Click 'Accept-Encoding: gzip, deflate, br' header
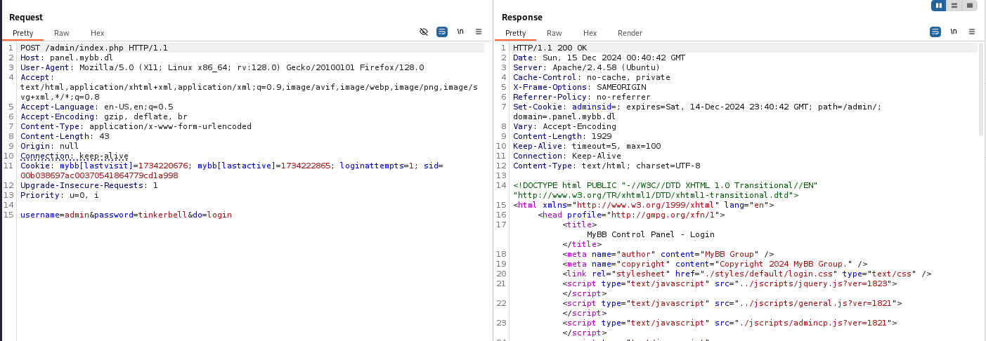986x341 pixels. click(103, 116)
